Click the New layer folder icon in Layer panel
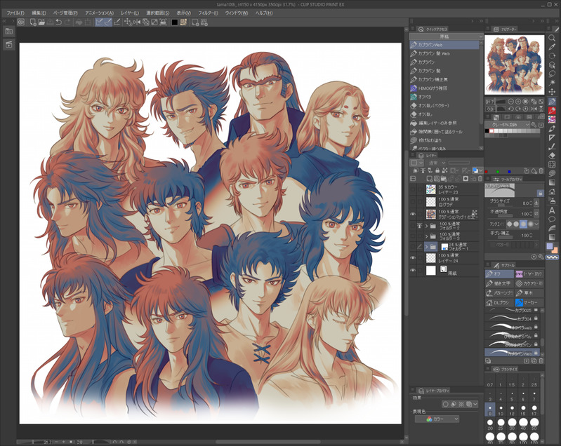 point(444,178)
